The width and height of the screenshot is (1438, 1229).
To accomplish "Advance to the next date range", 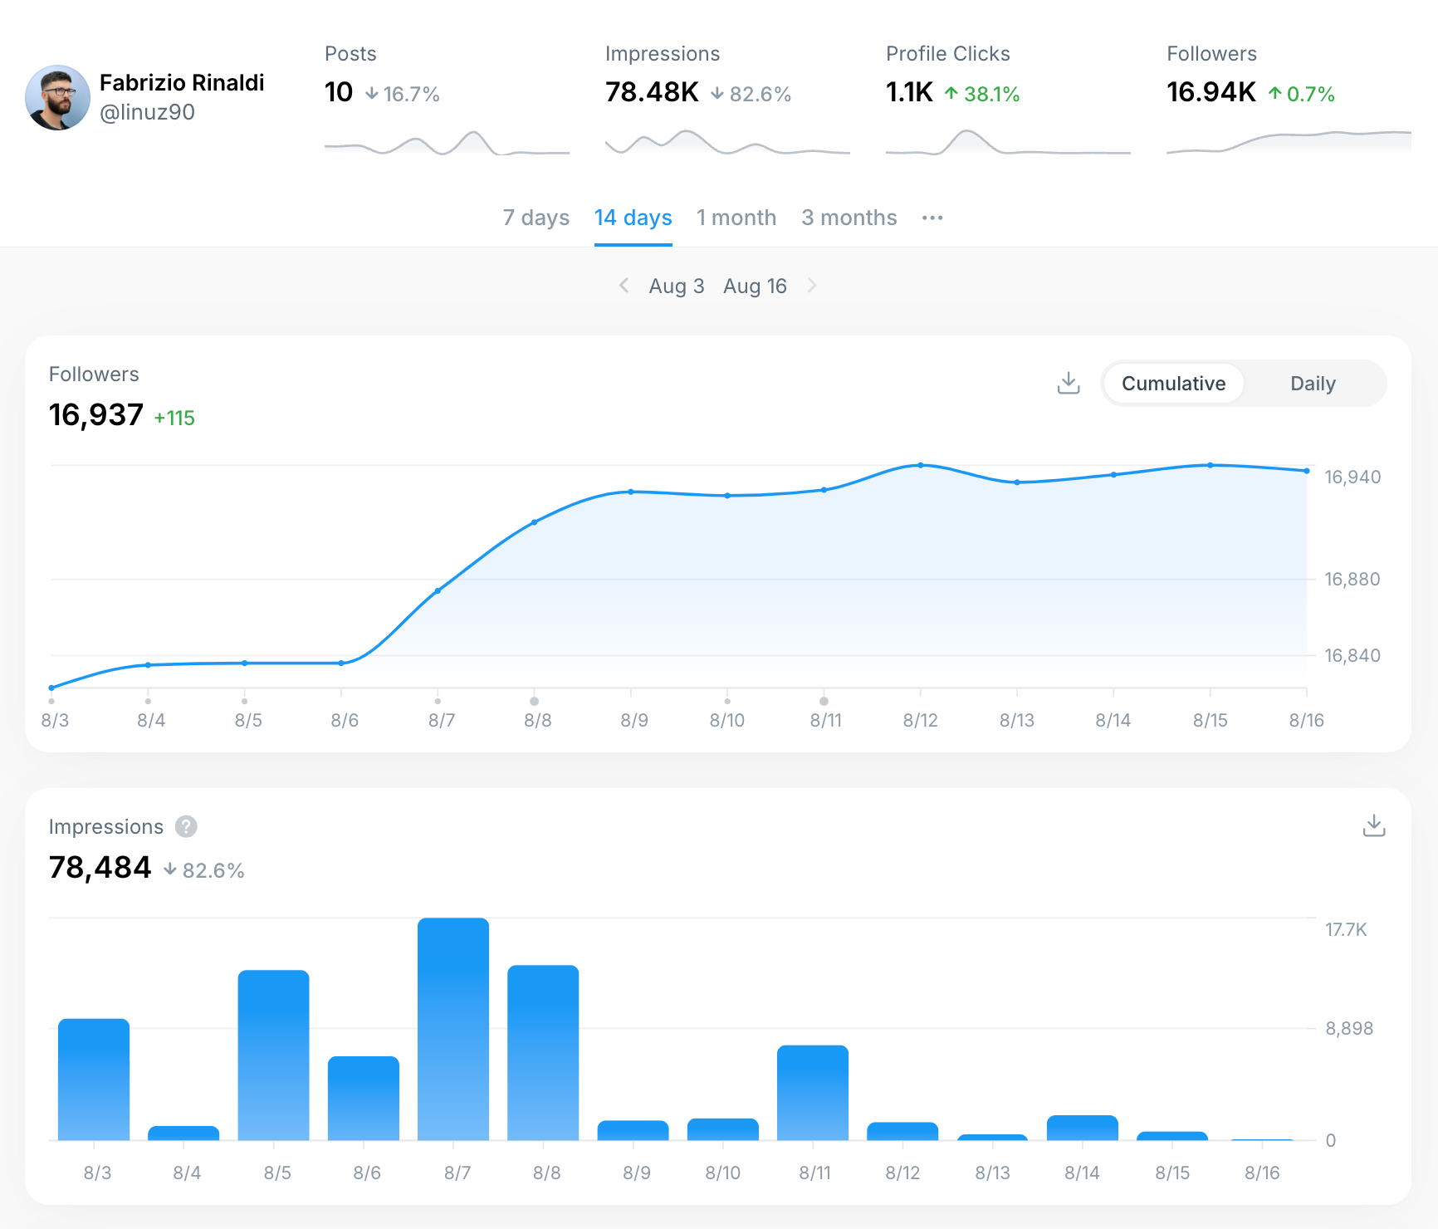I will point(812,285).
